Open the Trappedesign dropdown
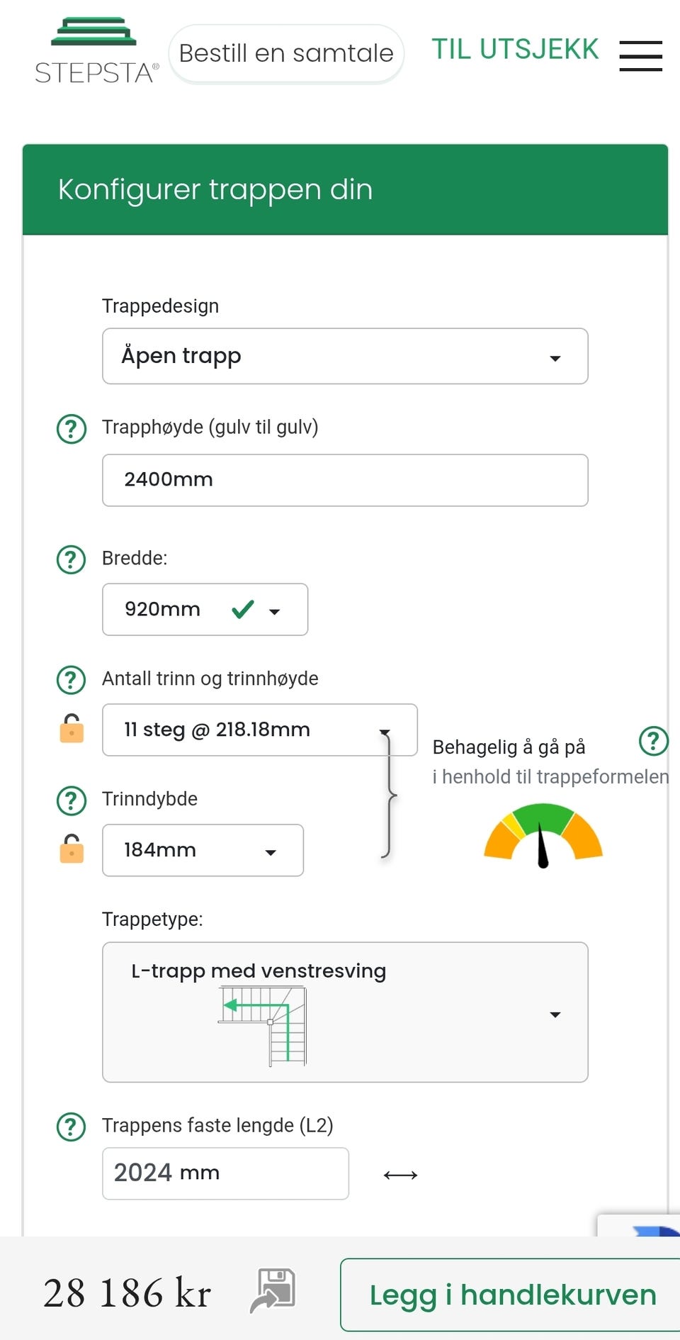This screenshot has height=1340, width=680. (345, 356)
